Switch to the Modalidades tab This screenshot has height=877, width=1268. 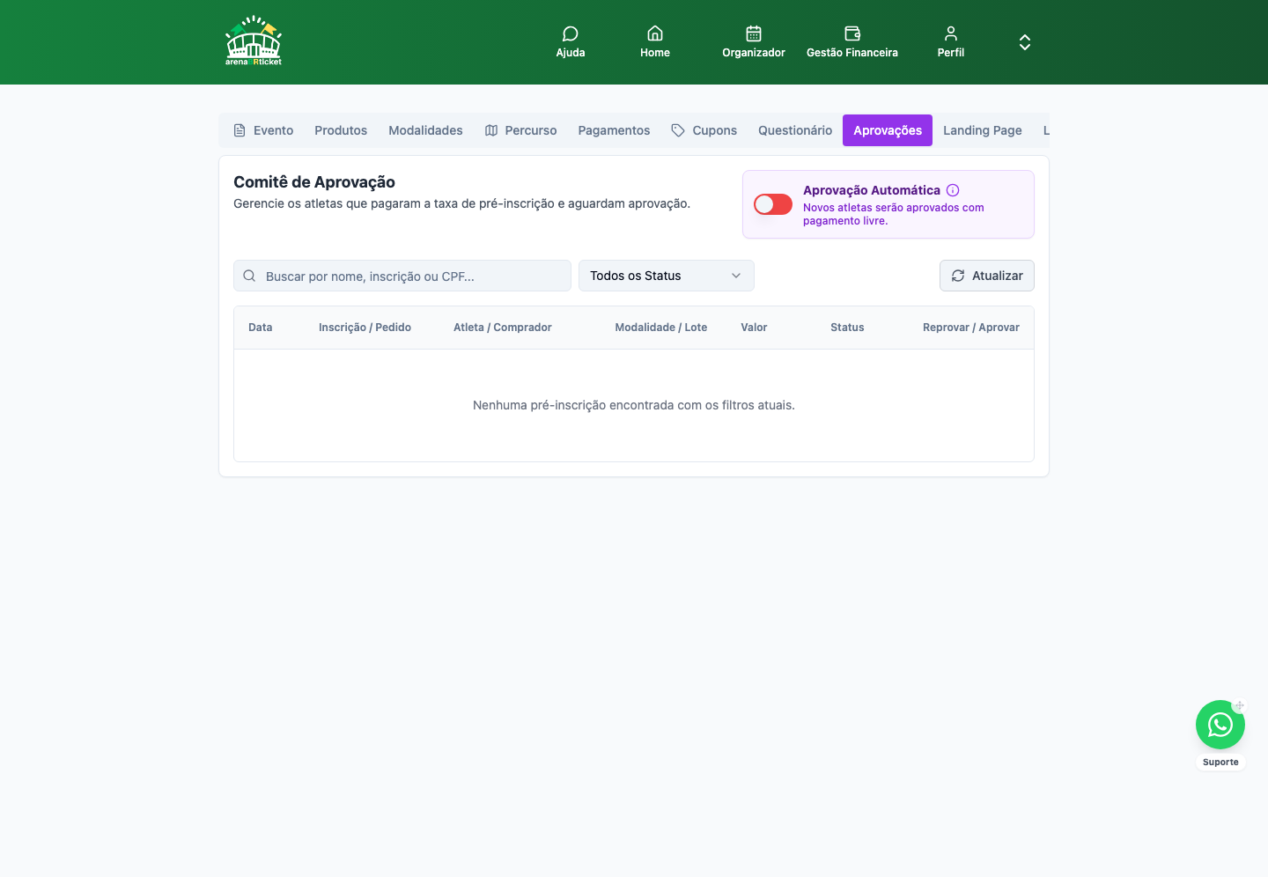coord(425,130)
